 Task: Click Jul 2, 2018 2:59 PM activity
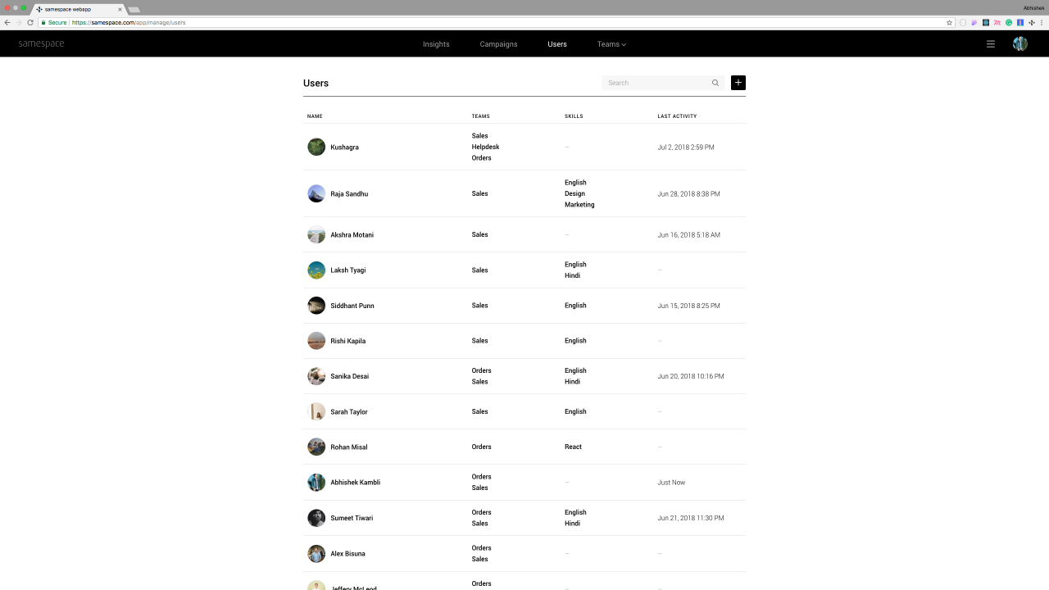click(x=686, y=147)
